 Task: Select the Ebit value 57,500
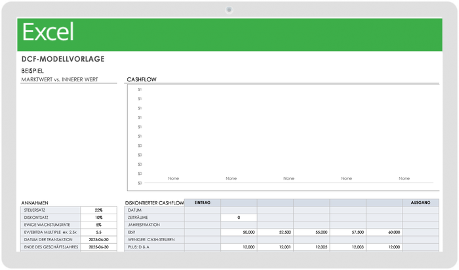pyautogui.click(x=348, y=232)
